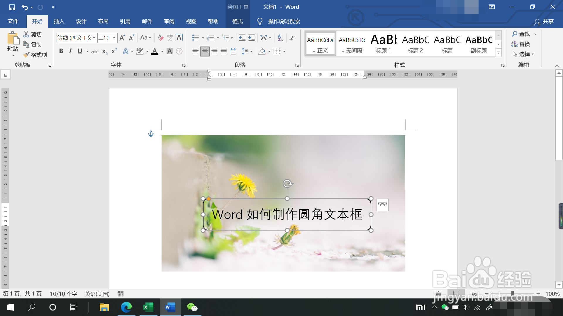The image size is (563, 316).
Task: Open Layout Options icon beside the text box
Action: click(x=382, y=205)
